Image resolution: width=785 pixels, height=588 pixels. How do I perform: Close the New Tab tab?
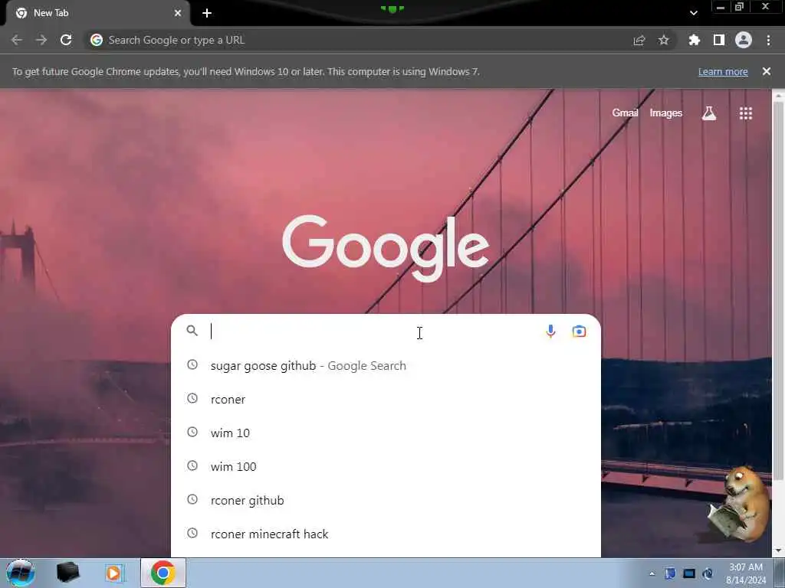tap(178, 13)
